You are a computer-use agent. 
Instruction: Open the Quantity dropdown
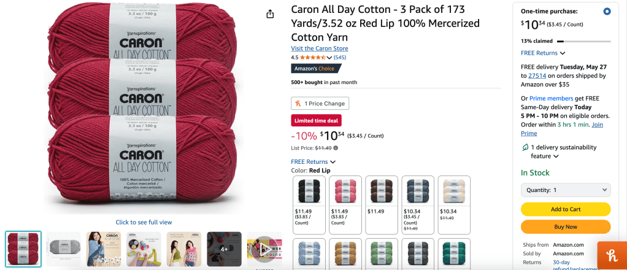pyautogui.click(x=566, y=190)
